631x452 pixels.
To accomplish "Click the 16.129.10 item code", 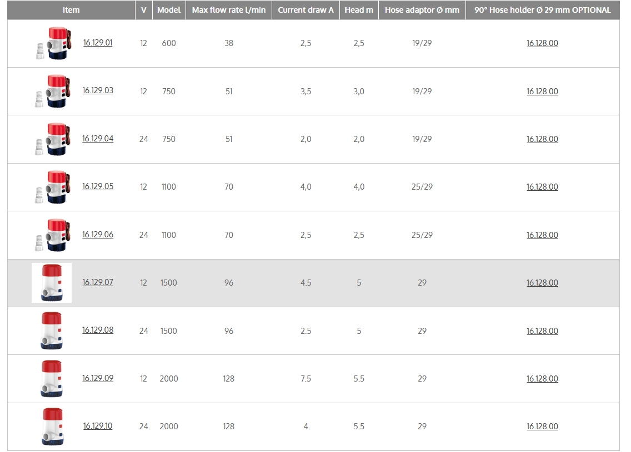I will 98,426.
